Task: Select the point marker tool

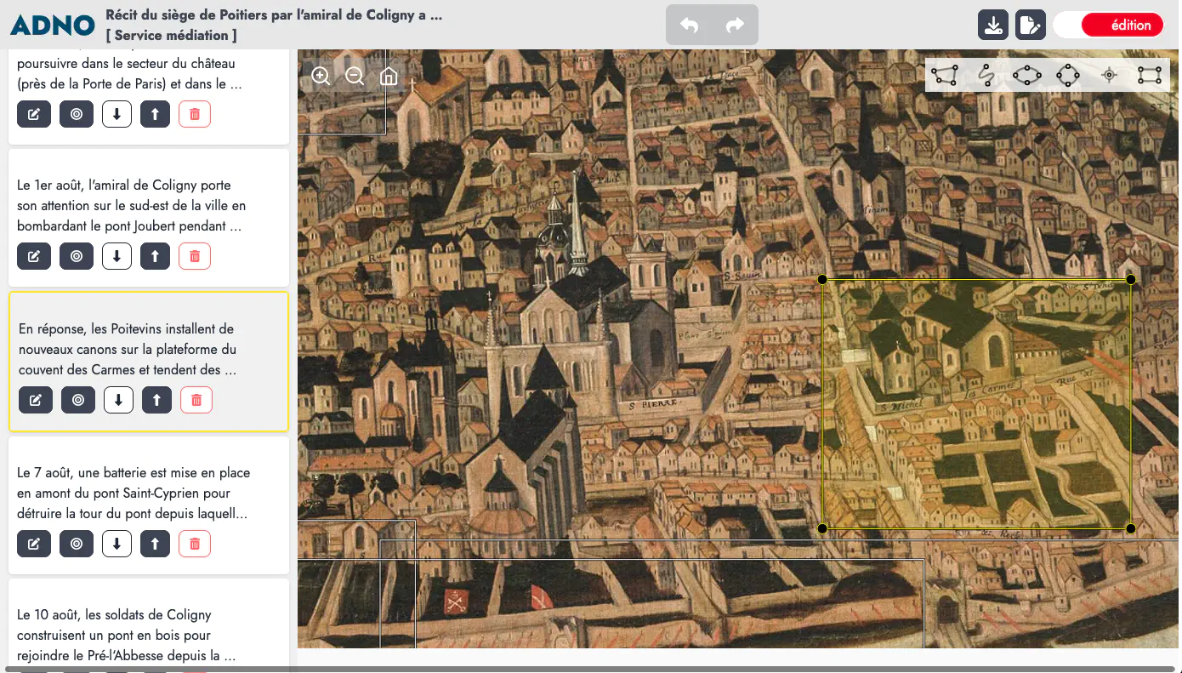Action: point(1109,76)
